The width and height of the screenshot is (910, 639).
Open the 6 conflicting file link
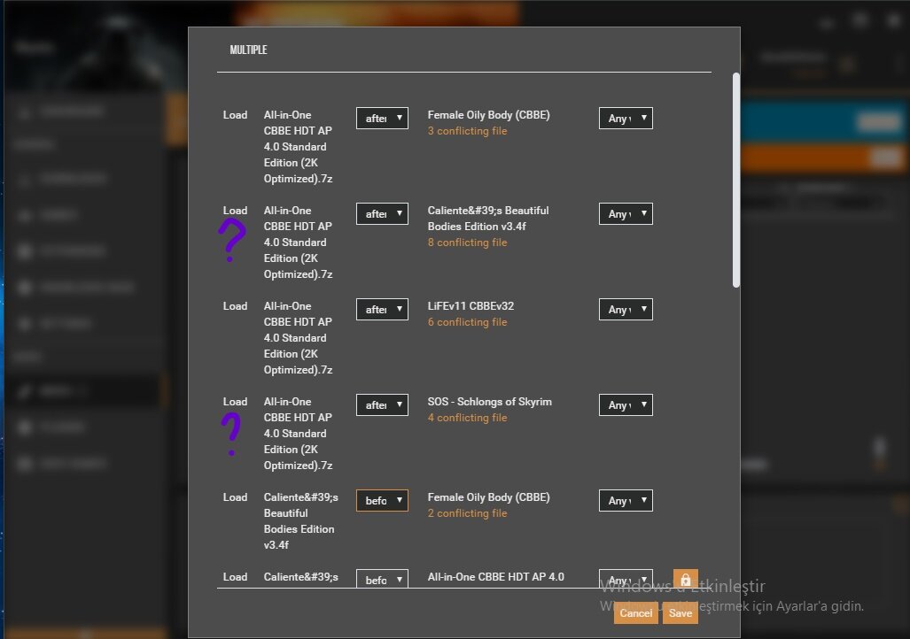coord(467,322)
